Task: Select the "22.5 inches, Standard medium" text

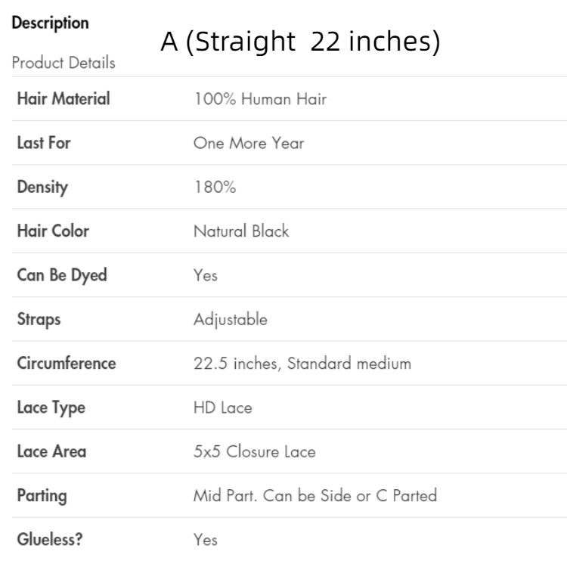Action: [x=302, y=363]
